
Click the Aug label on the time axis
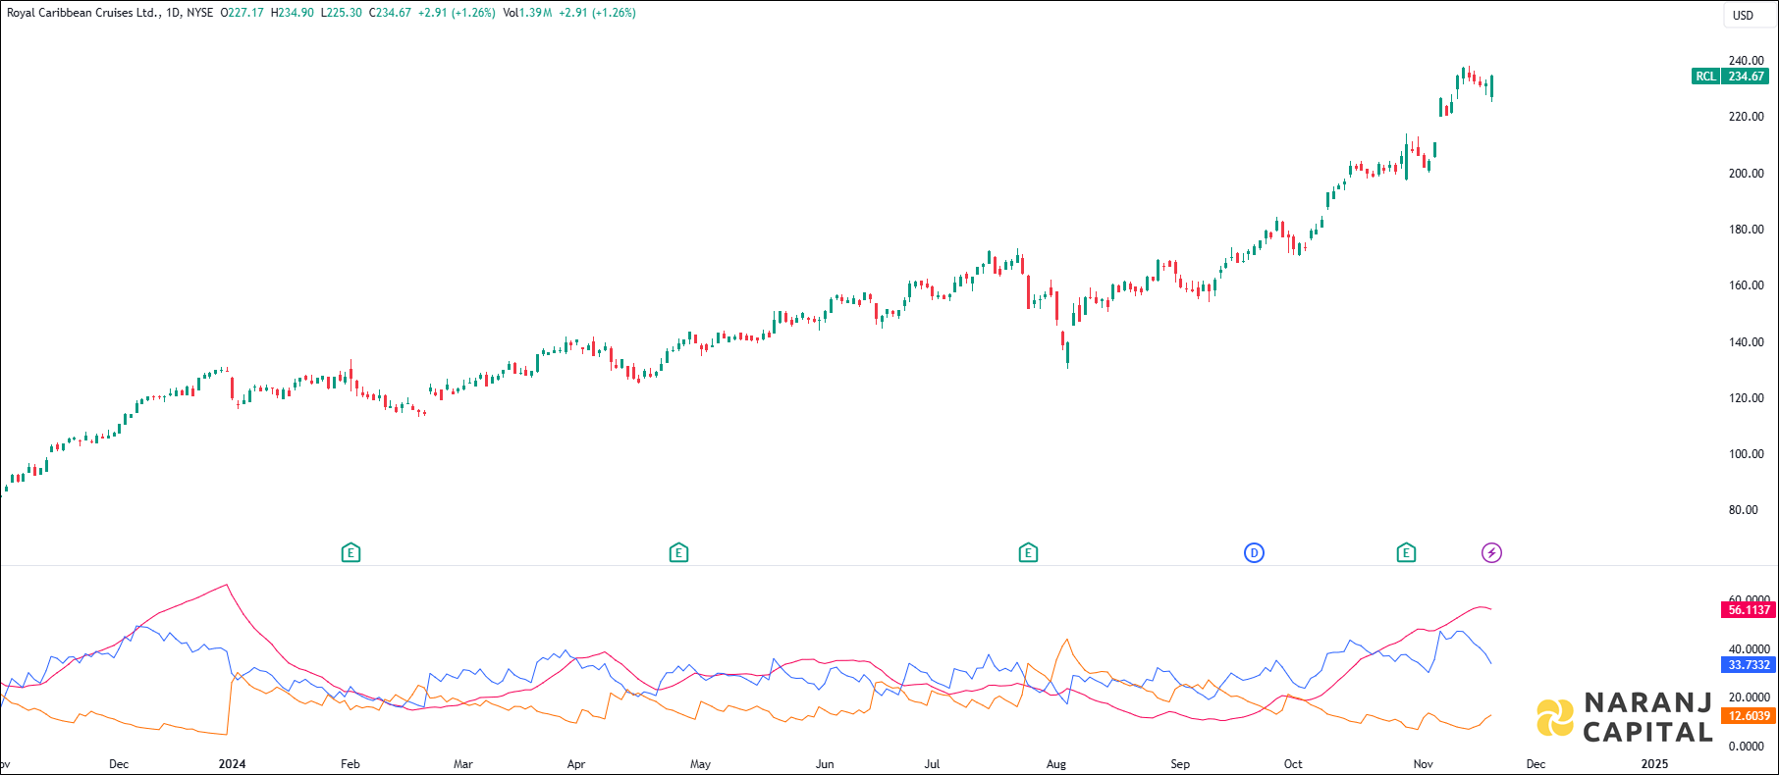point(1056,764)
